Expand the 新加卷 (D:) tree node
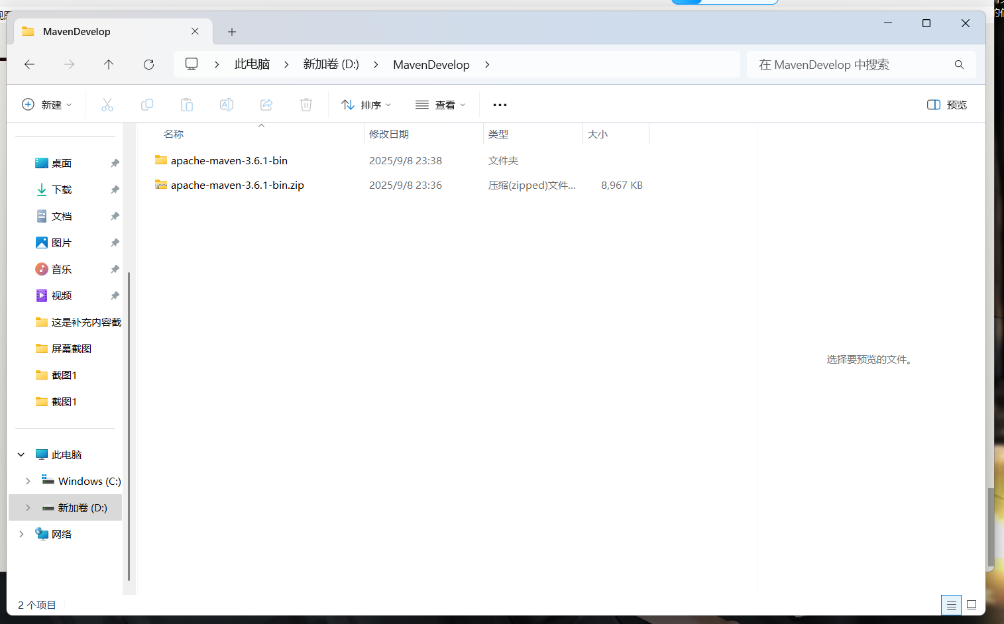Viewport: 1004px width, 624px height. pyautogui.click(x=28, y=507)
